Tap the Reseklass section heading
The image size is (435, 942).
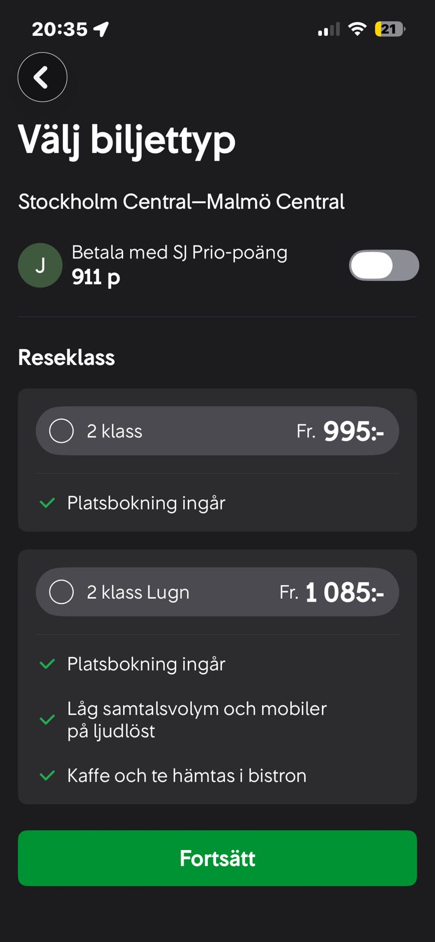pos(67,357)
